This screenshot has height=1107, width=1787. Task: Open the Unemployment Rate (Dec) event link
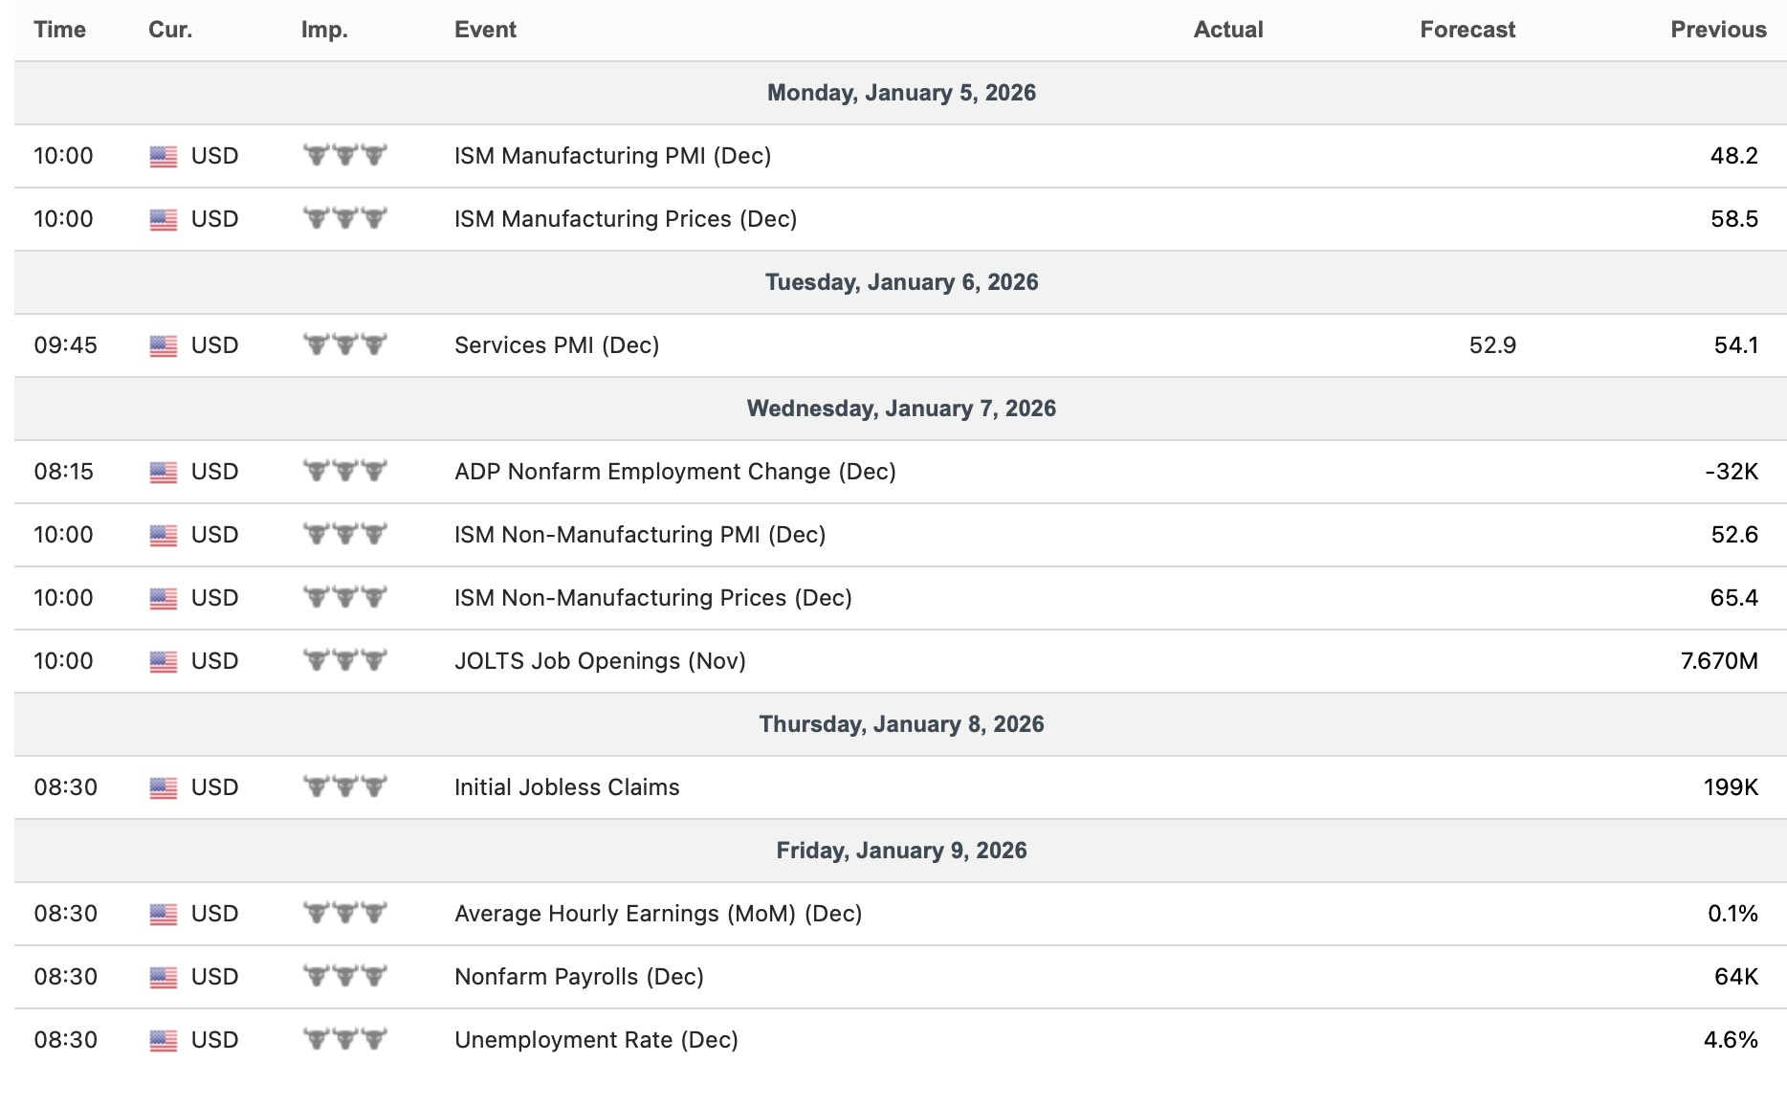(x=596, y=1040)
